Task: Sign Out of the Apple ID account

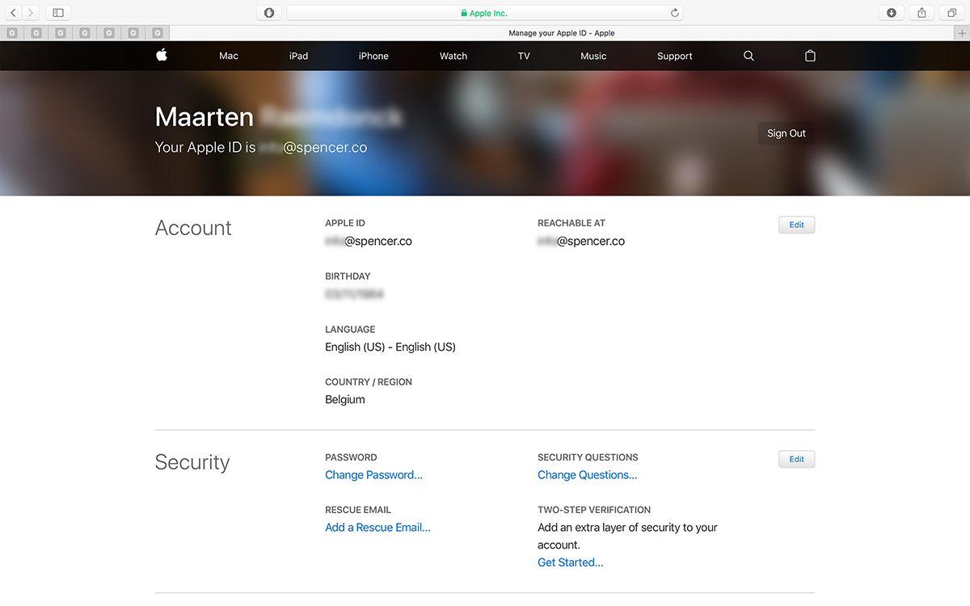Action: (785, 133)
